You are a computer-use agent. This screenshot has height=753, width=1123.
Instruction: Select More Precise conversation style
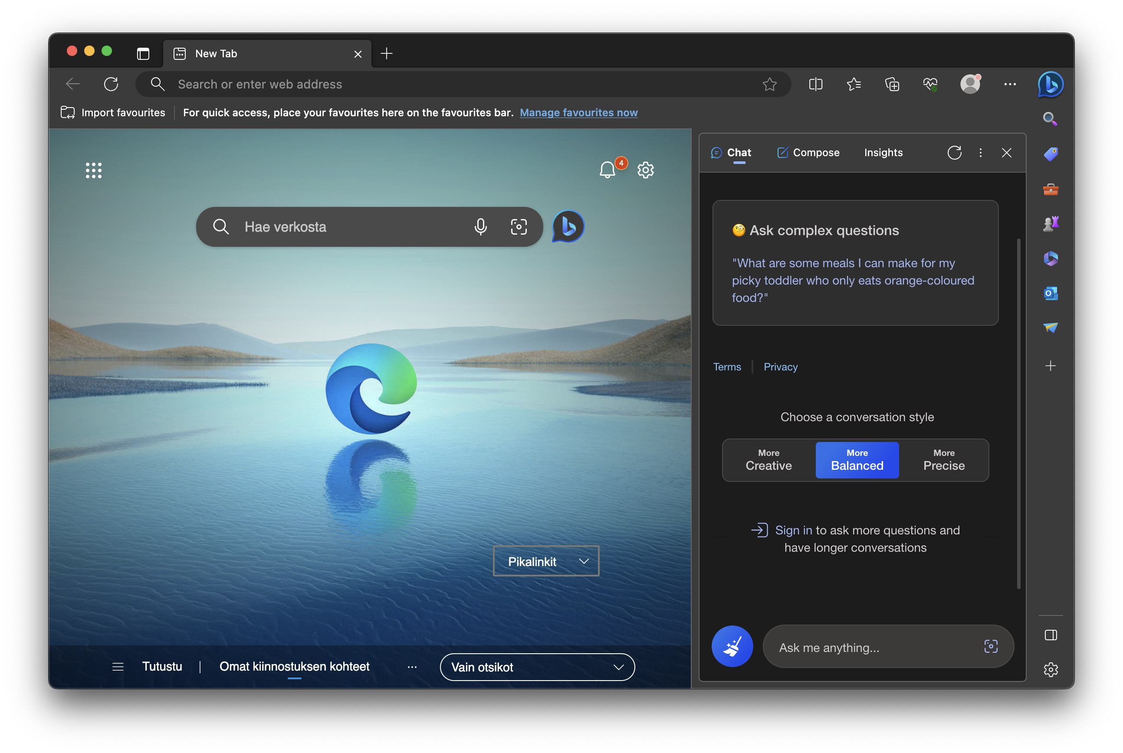944,460
